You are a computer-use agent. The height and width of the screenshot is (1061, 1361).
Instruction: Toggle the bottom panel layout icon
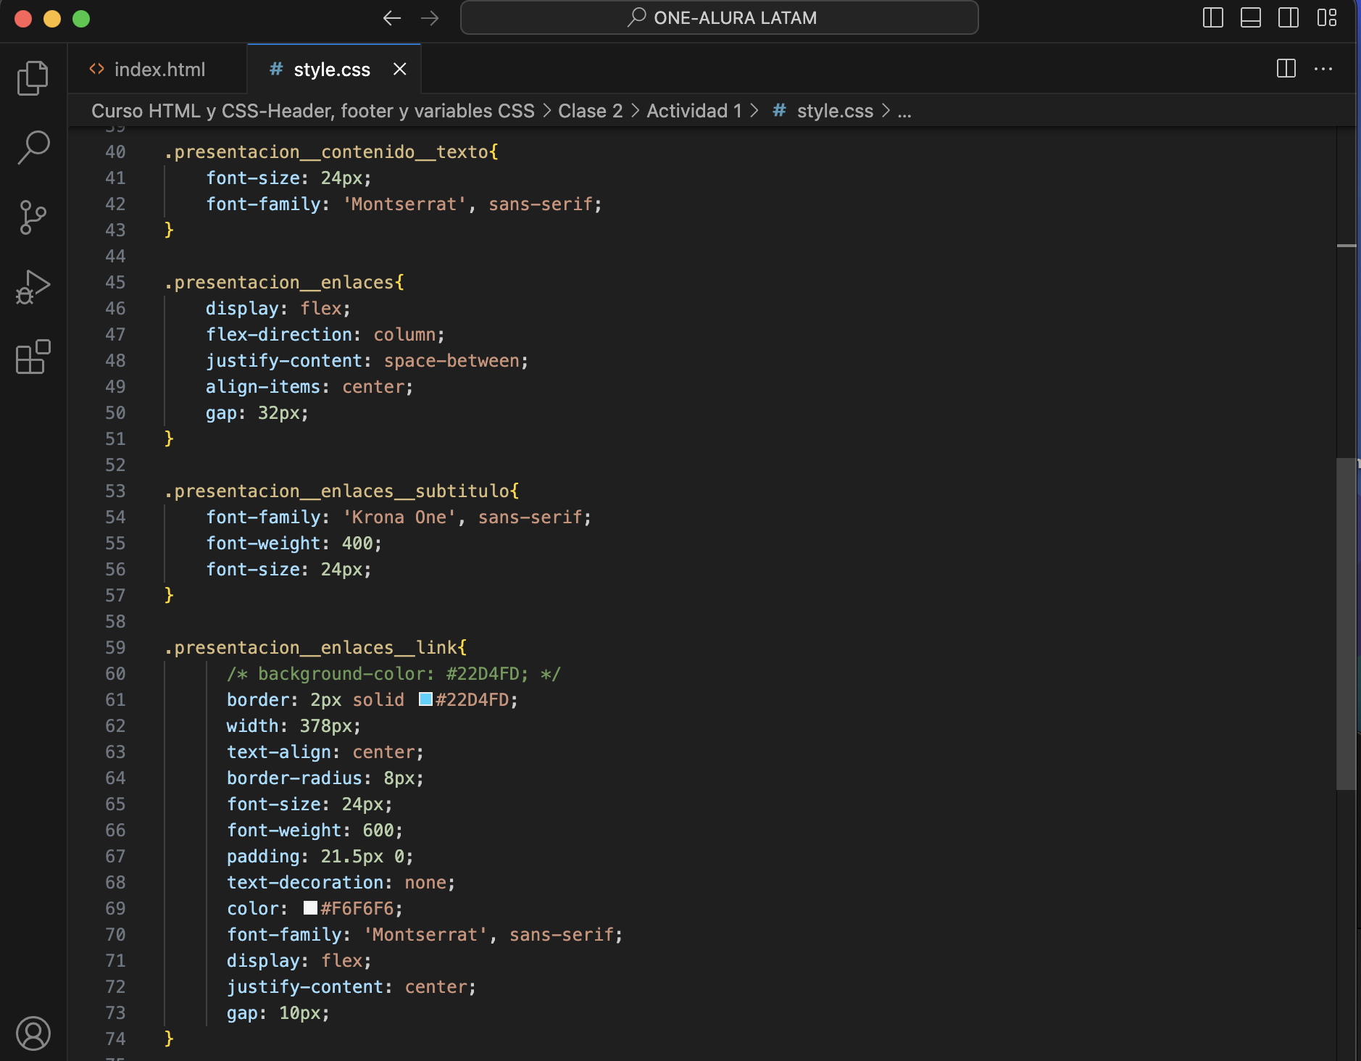1251,18
